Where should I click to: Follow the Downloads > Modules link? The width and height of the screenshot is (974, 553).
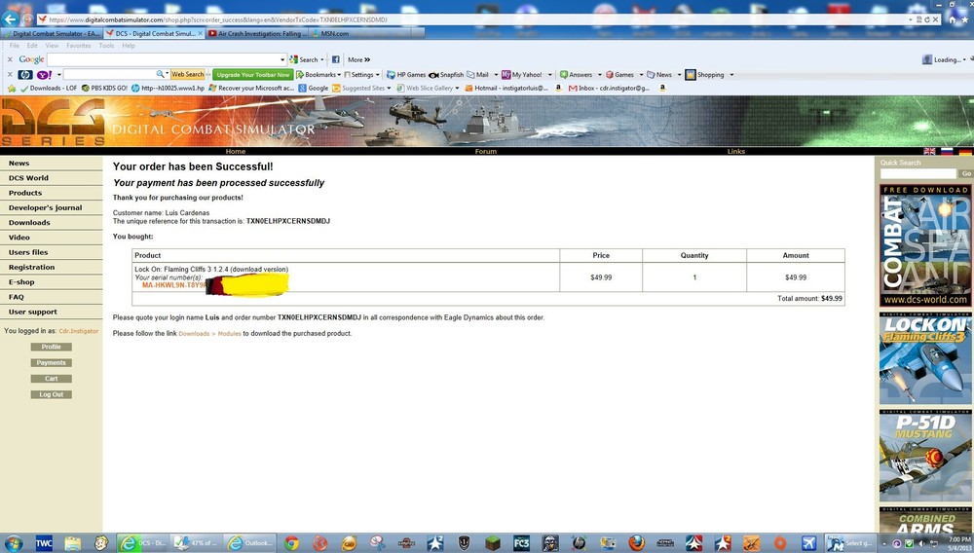point(209,334)
